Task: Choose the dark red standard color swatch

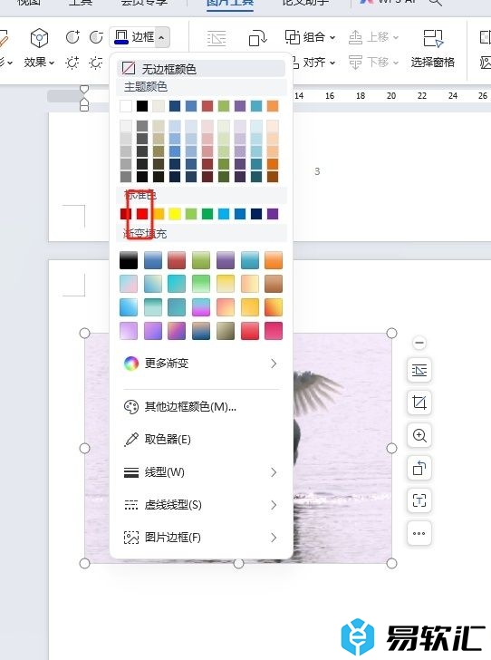Action: coord(126,214)
